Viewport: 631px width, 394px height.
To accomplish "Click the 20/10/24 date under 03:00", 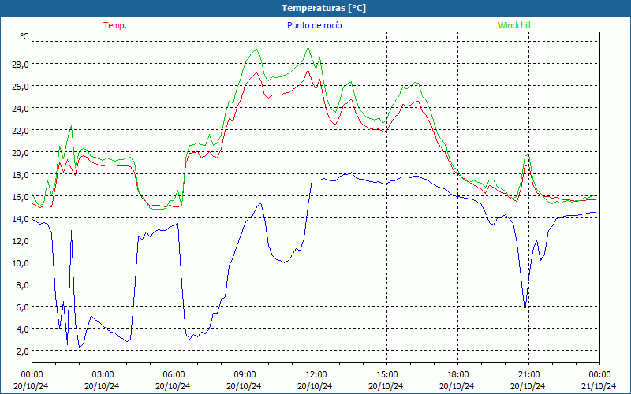I will pos(102,386).
